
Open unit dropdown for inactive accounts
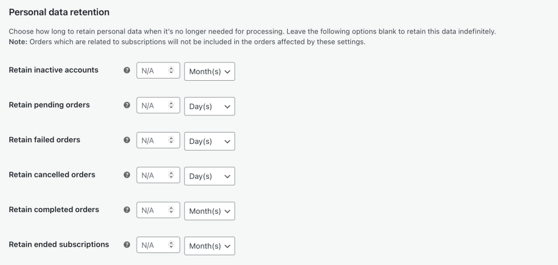click(x=209, y=71)
